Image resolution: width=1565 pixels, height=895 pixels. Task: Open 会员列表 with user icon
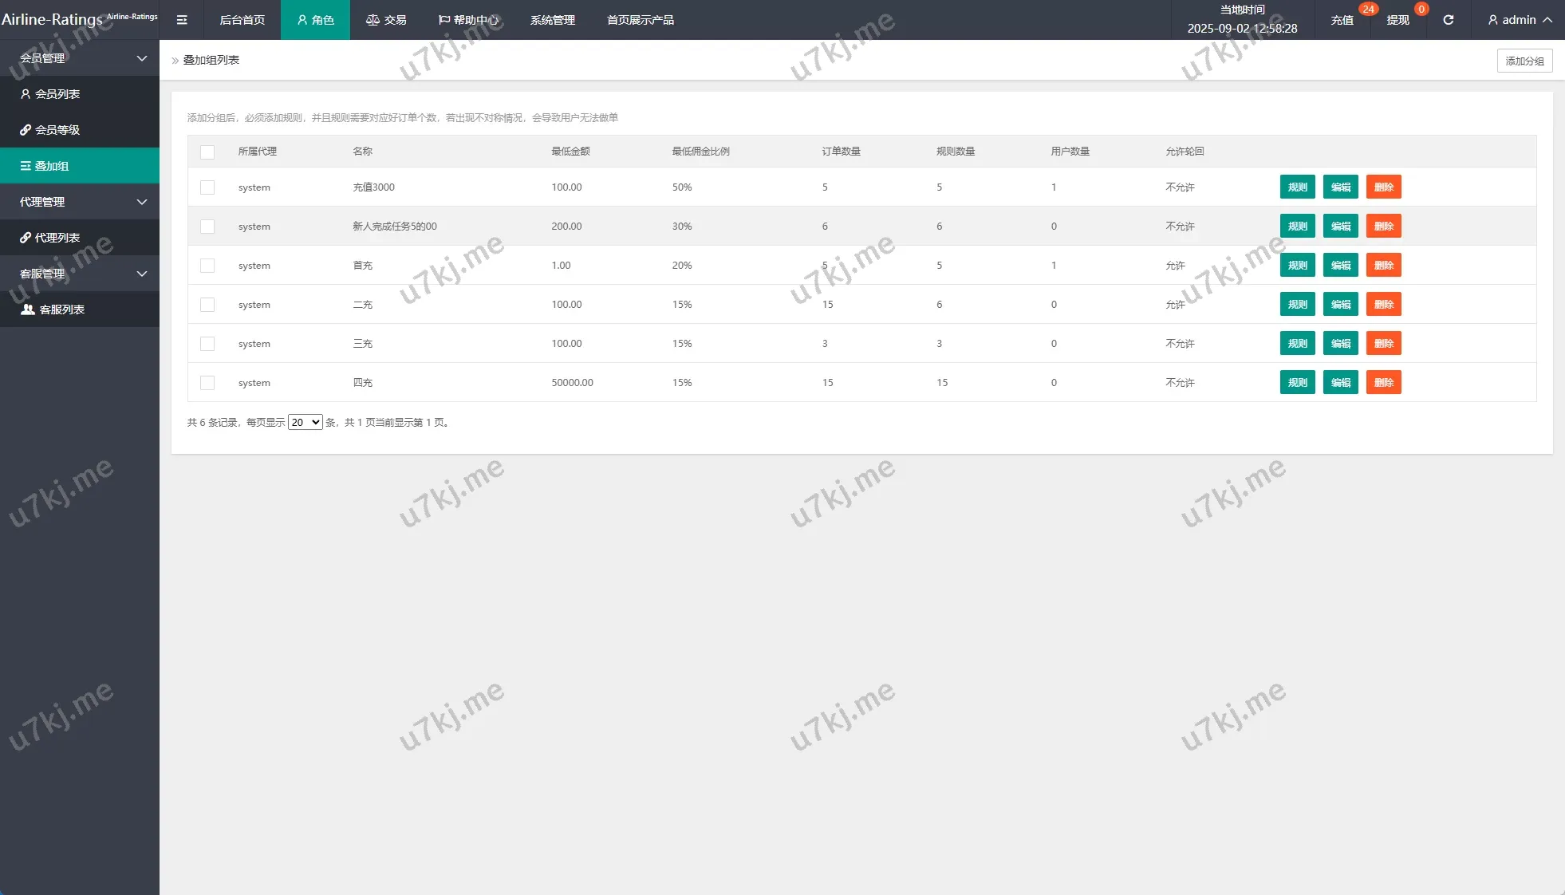57,94
